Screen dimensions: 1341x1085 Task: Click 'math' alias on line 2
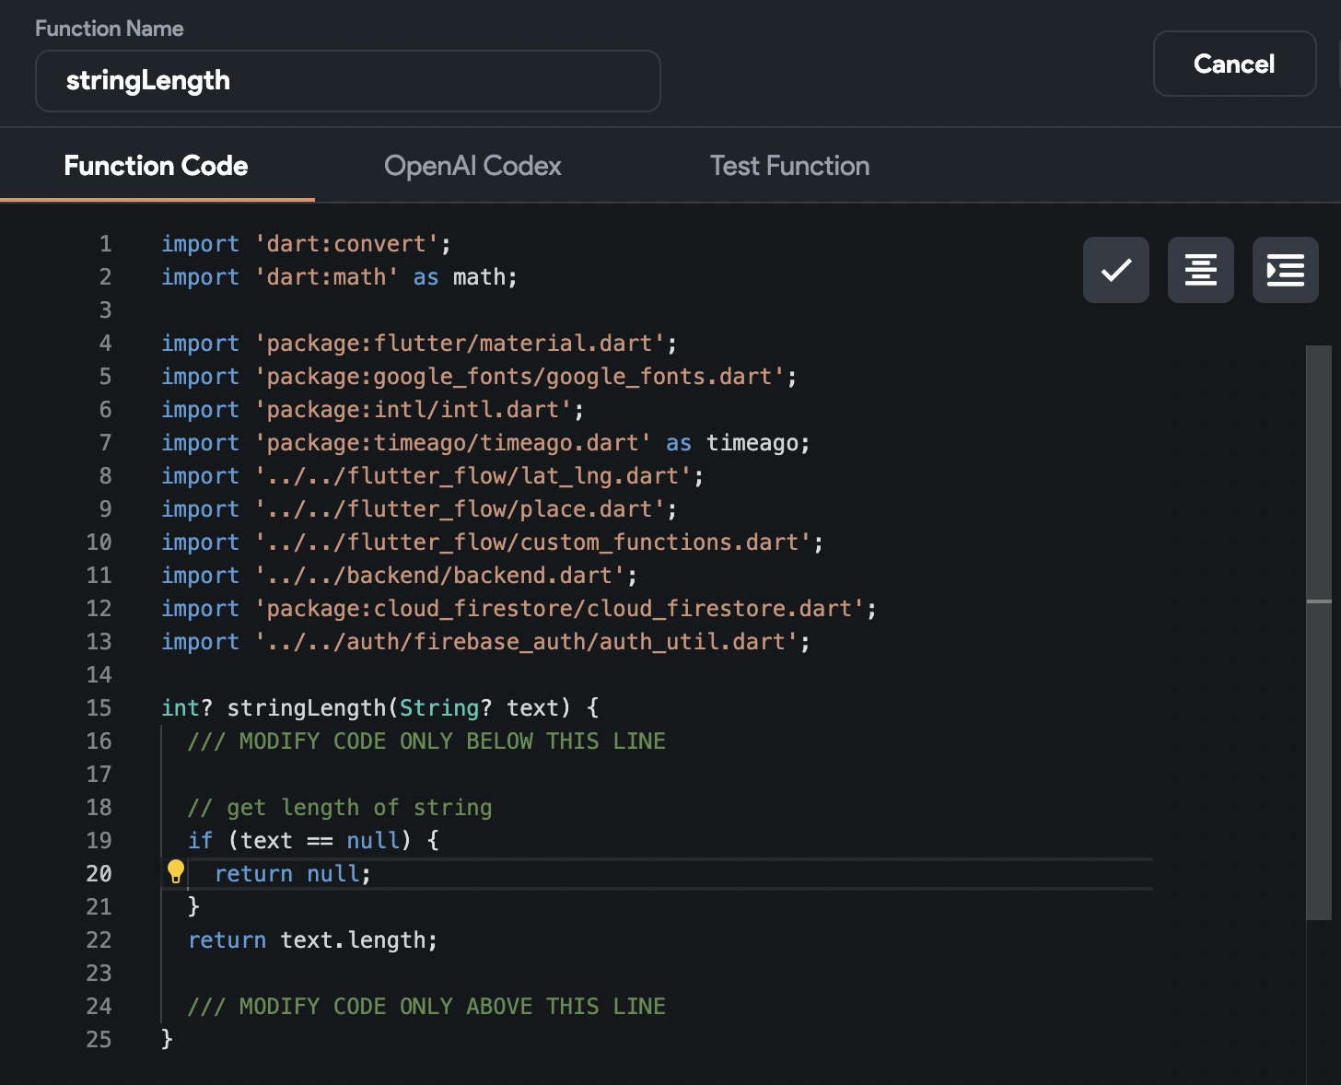(479, 277)
